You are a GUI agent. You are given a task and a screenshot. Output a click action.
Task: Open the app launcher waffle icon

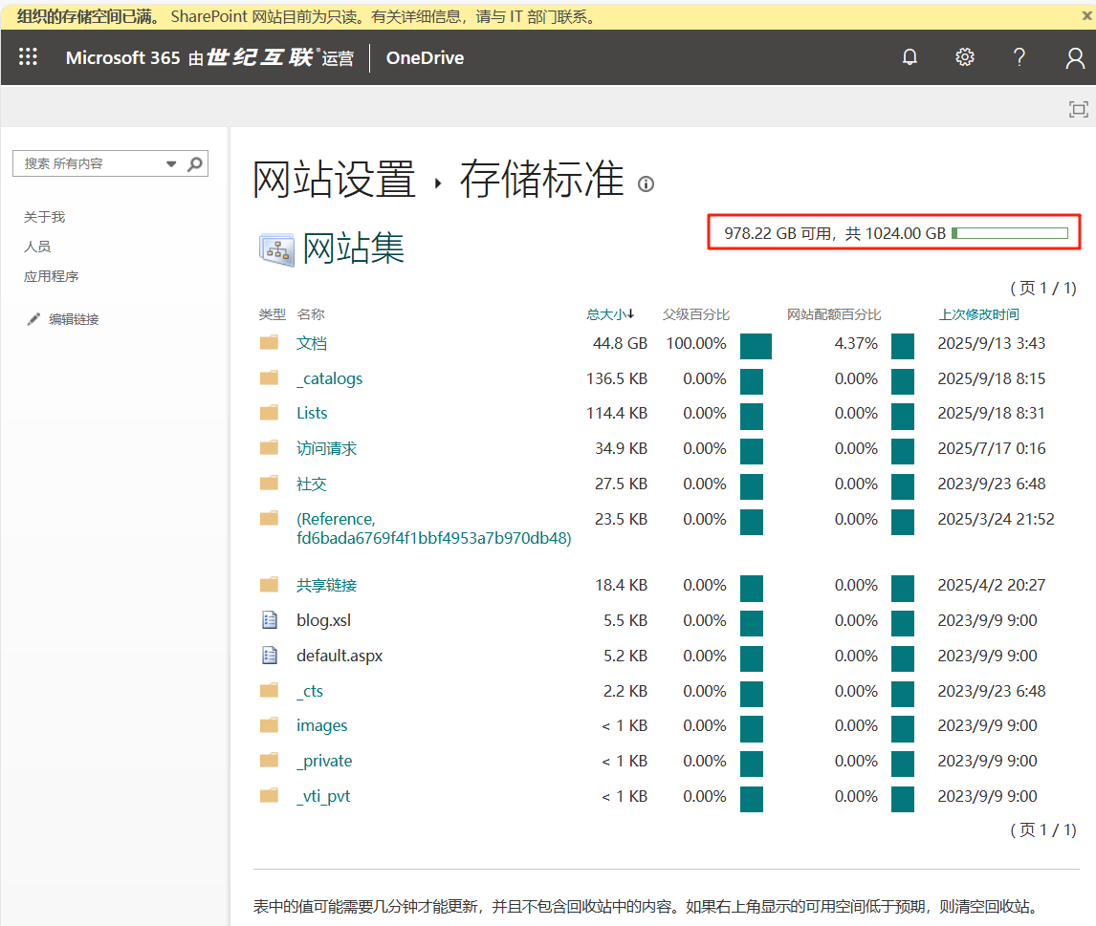(28, 57)
